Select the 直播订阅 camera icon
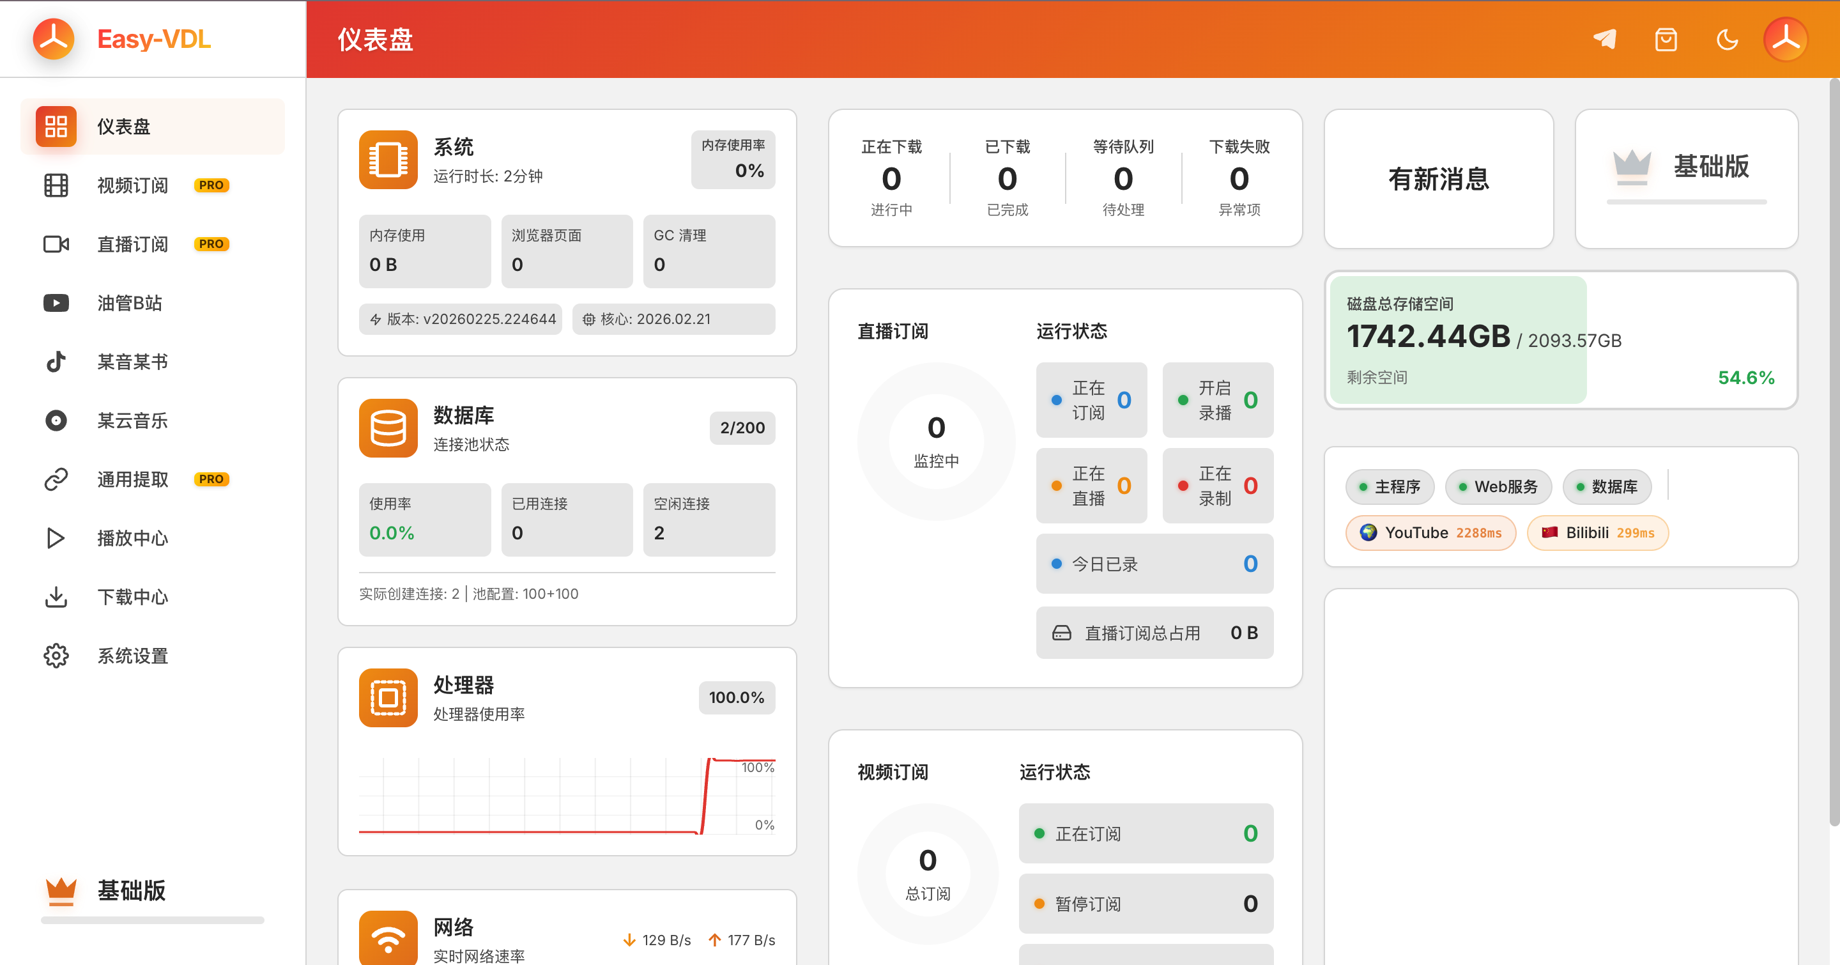Viewport: 1840px width, 965px height. click(56, 243)
